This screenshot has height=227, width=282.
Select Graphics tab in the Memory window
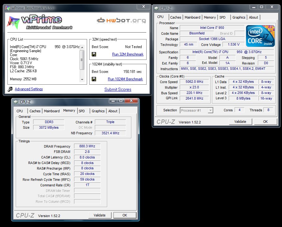98,111
